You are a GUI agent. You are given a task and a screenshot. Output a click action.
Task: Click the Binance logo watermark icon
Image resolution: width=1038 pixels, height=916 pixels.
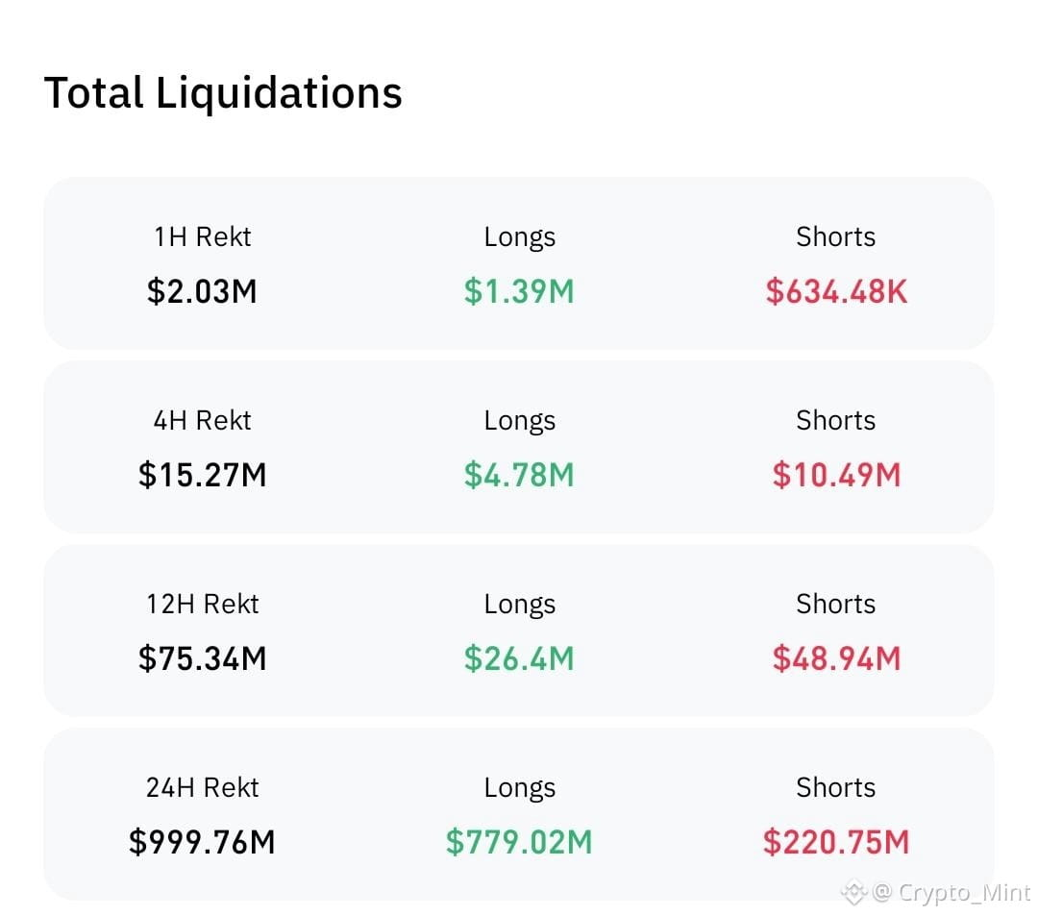click(854, 892)
